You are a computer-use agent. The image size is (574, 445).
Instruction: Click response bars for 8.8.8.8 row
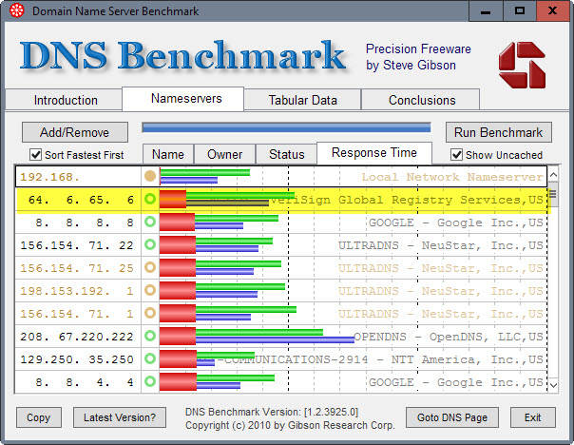click(219, 222)
